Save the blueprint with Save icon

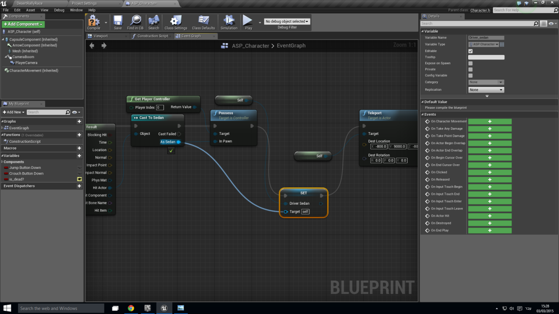(x=118, y=21)
